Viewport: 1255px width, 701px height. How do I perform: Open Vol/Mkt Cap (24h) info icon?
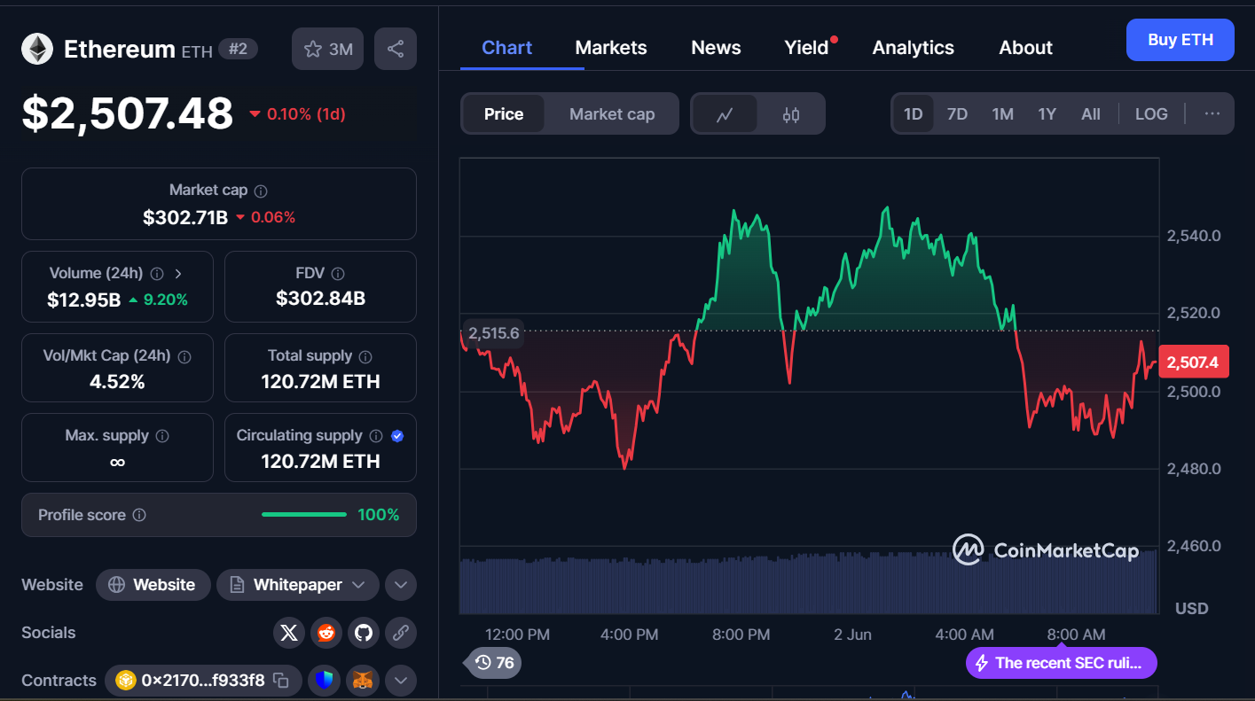pos(184,356)
